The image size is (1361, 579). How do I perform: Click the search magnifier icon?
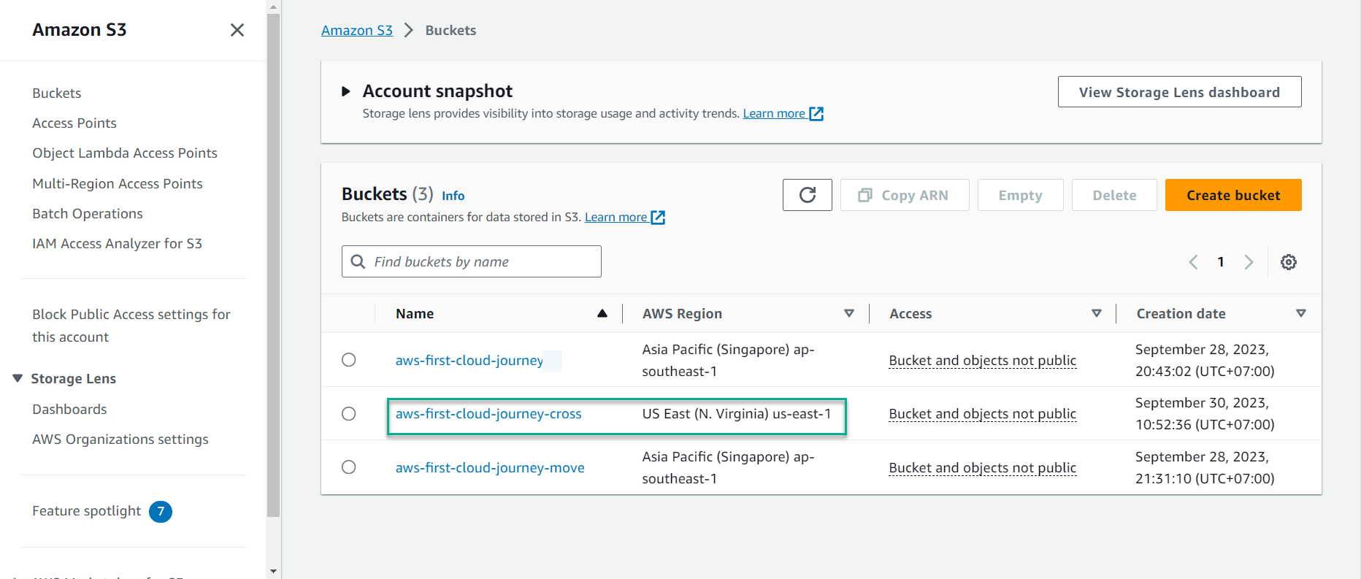358,261
